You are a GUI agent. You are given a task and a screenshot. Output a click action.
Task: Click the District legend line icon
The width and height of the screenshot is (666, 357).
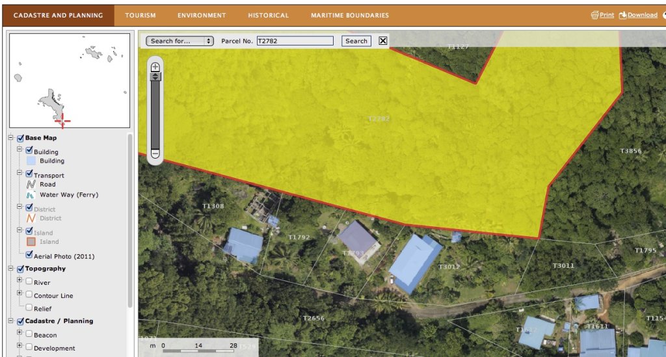pos(31,218)
